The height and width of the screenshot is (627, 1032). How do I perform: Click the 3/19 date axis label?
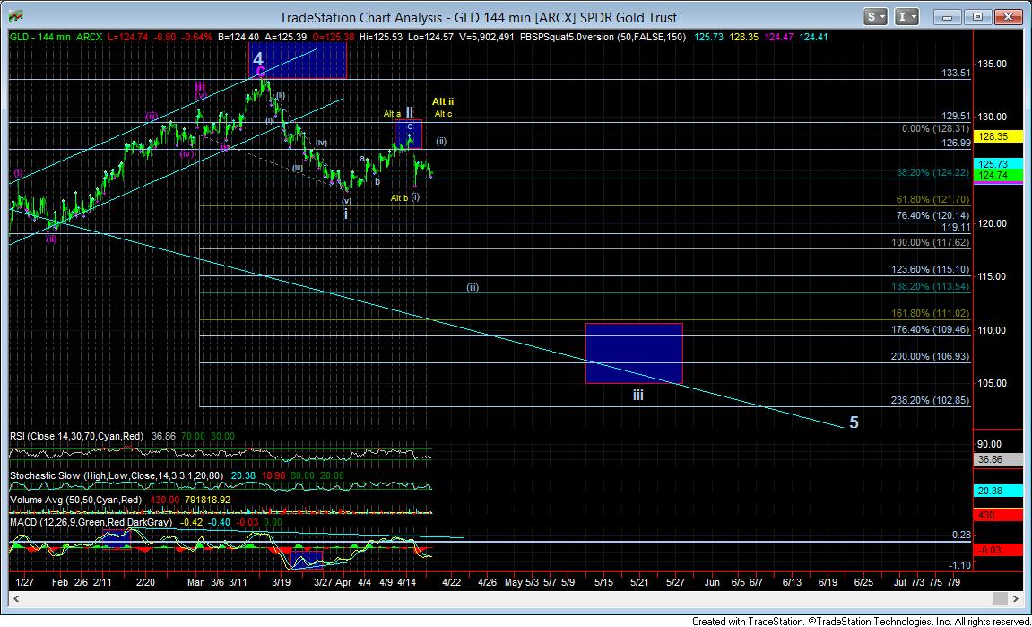[282, 582]
